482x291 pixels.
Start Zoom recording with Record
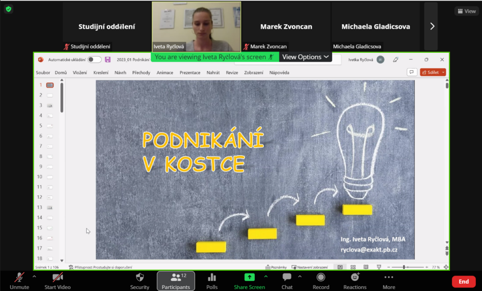coord(321,281)
